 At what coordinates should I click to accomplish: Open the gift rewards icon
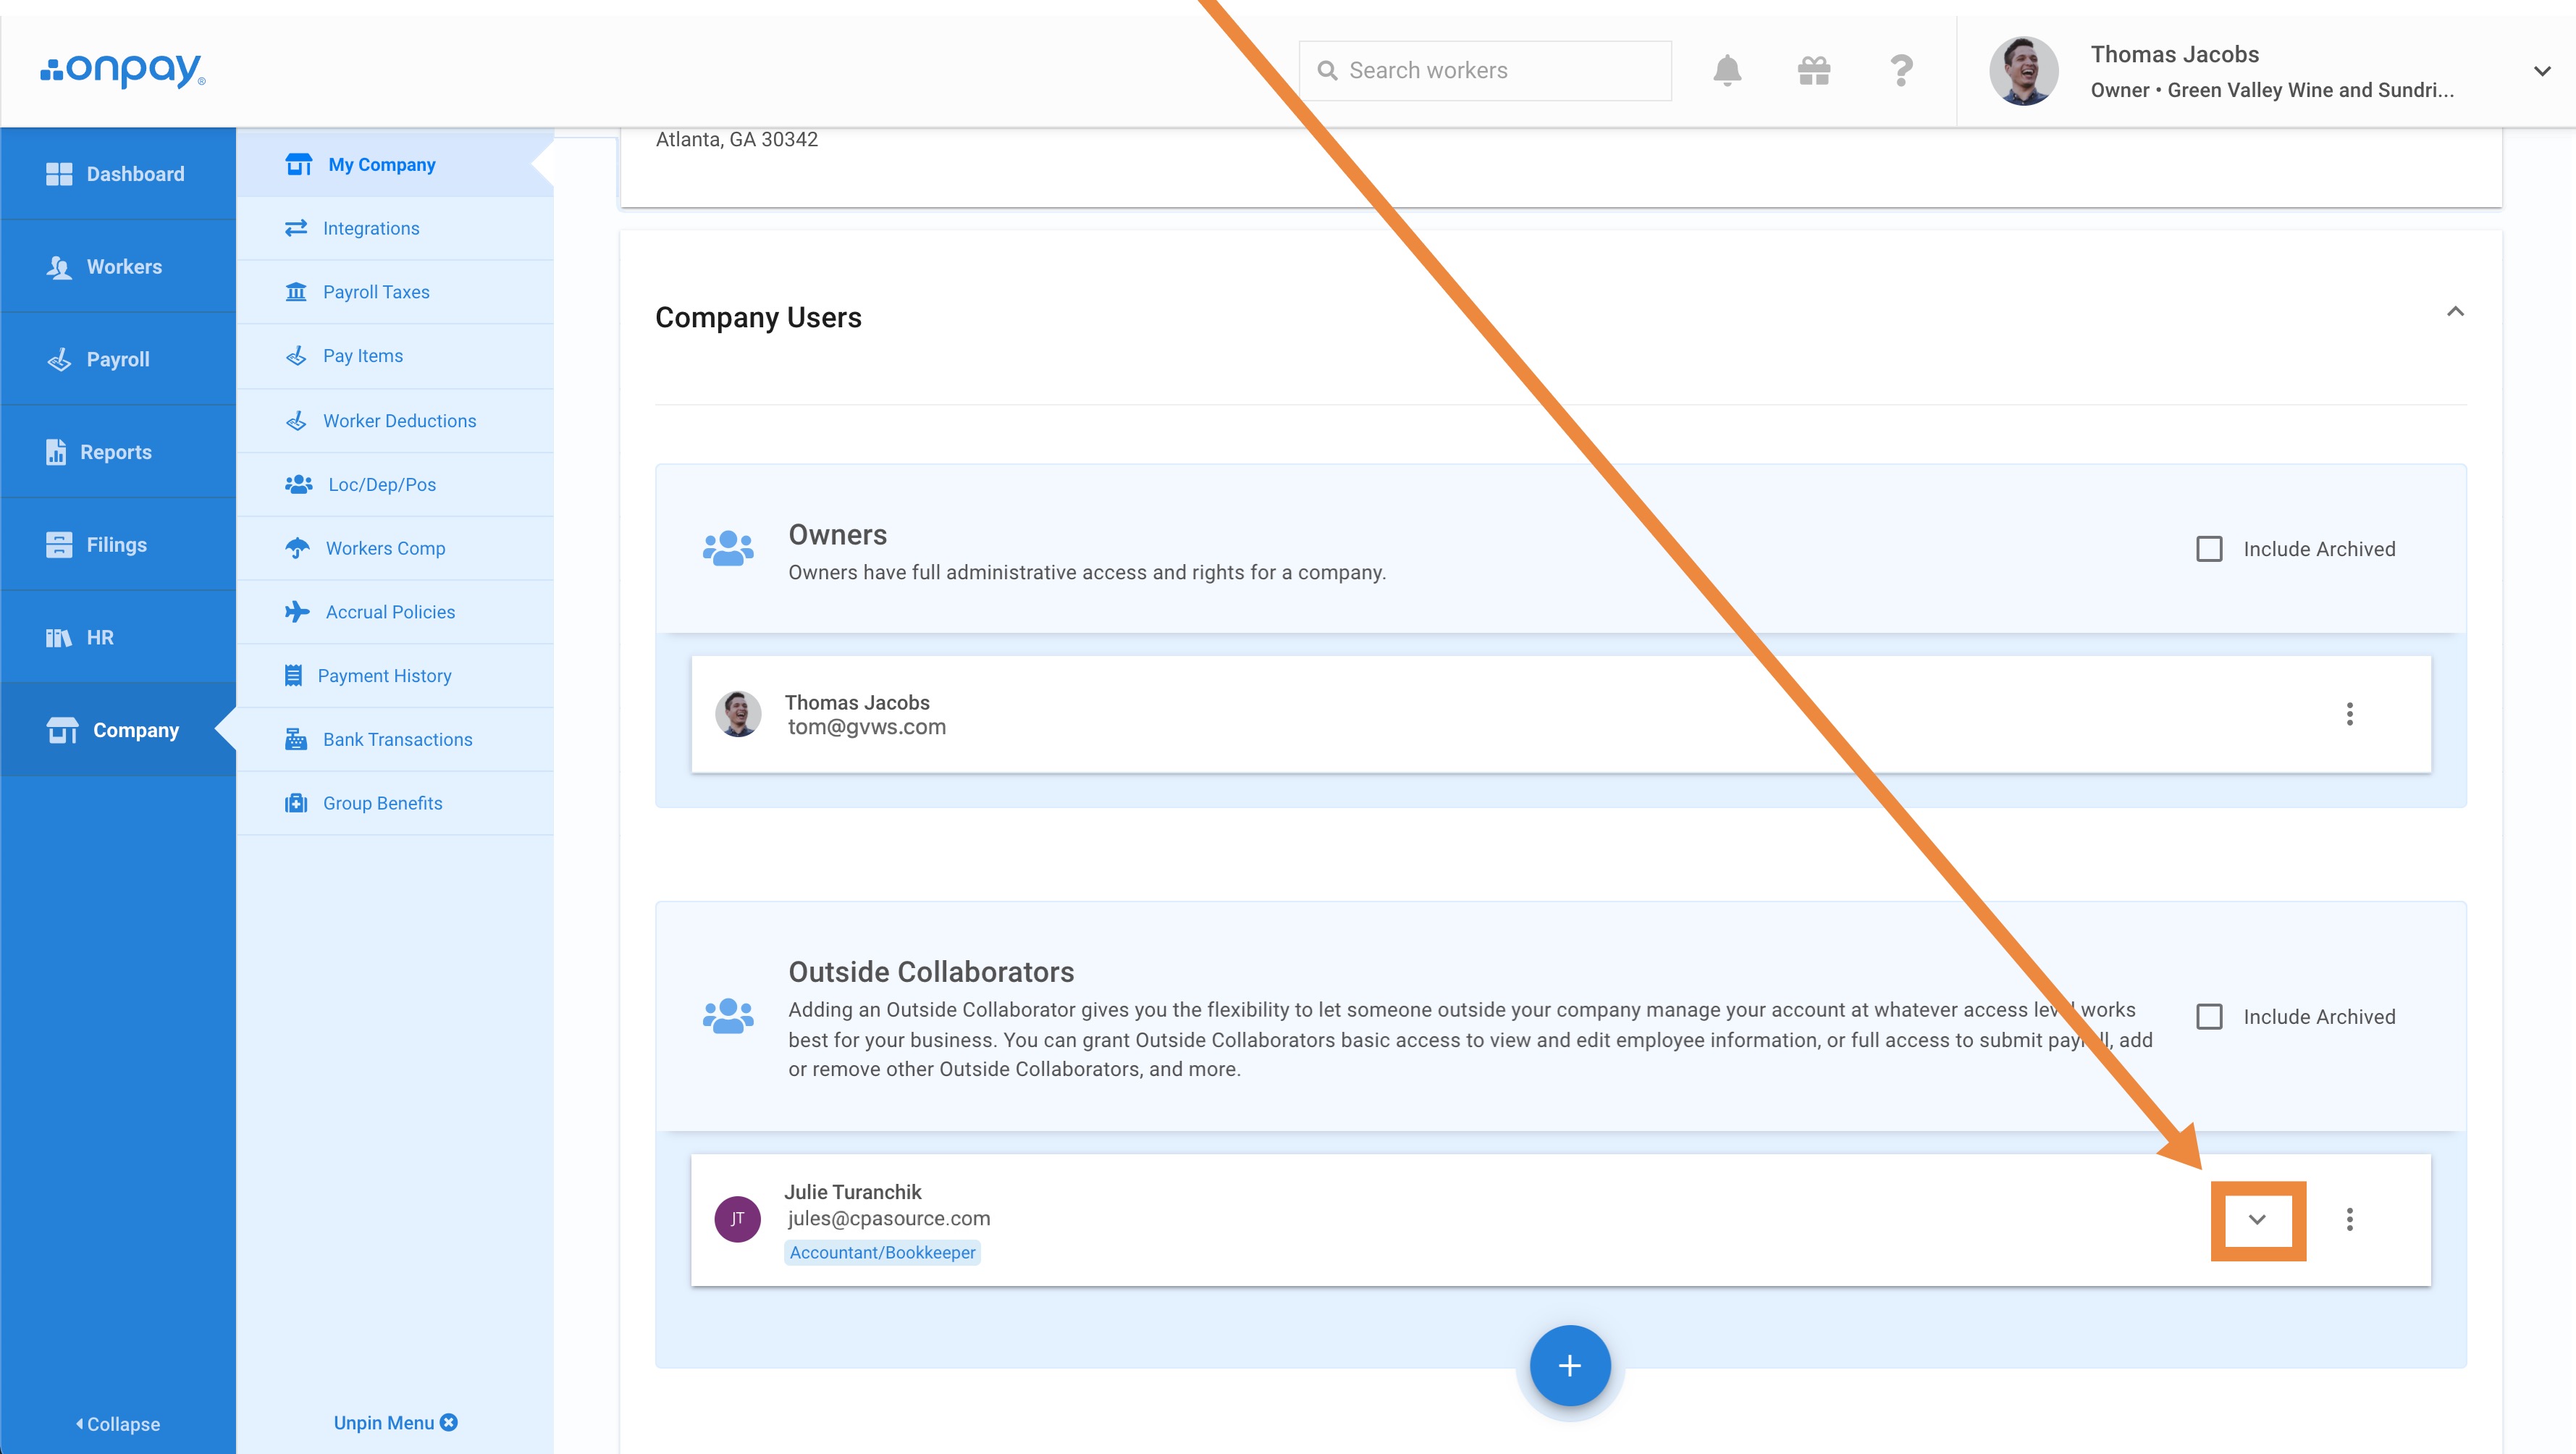1813,70
